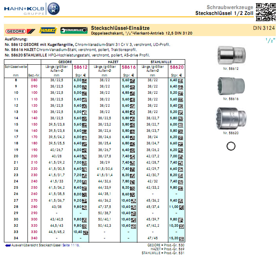Click the data matrix code beside GEDORE 6,60 price, row 22
279x262 pixels.
coord(84,169)
